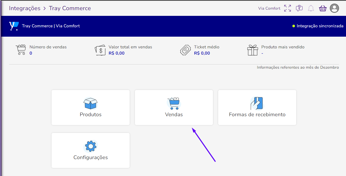Click the Produto mais vendido gift icon

click(253, 50)
